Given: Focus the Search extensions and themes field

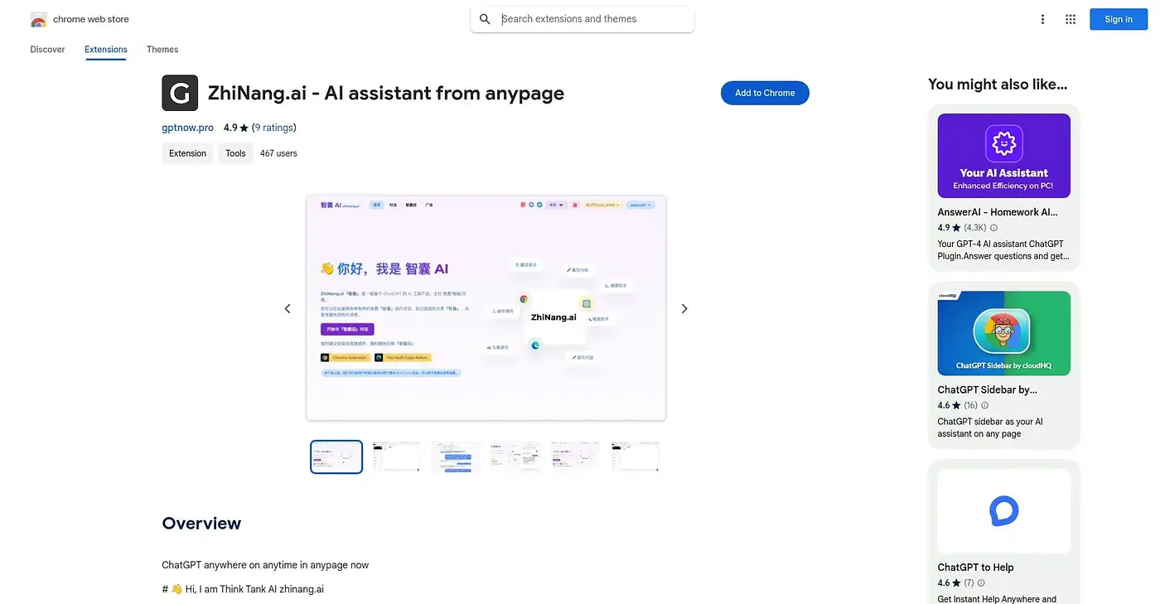Looking at the screenshot, I should click(x=582, y=19).
